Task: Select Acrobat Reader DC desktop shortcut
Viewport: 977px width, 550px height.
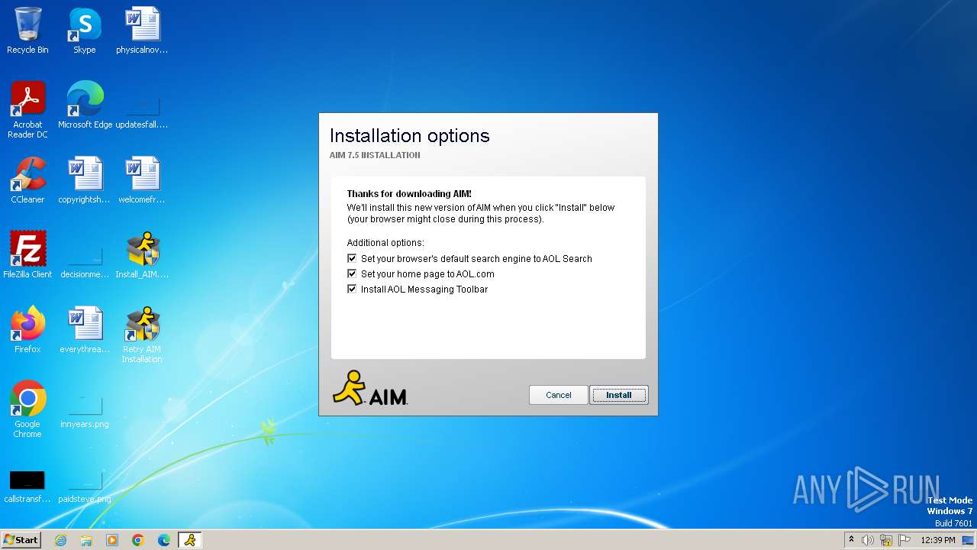Action: 27,110
